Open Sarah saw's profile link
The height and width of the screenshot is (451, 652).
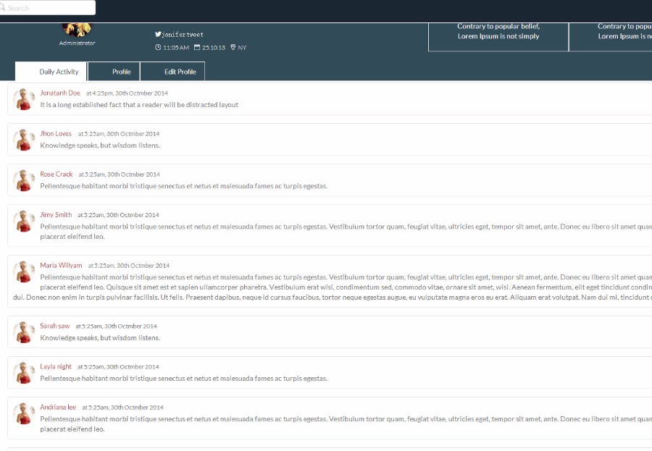[55, 326]
